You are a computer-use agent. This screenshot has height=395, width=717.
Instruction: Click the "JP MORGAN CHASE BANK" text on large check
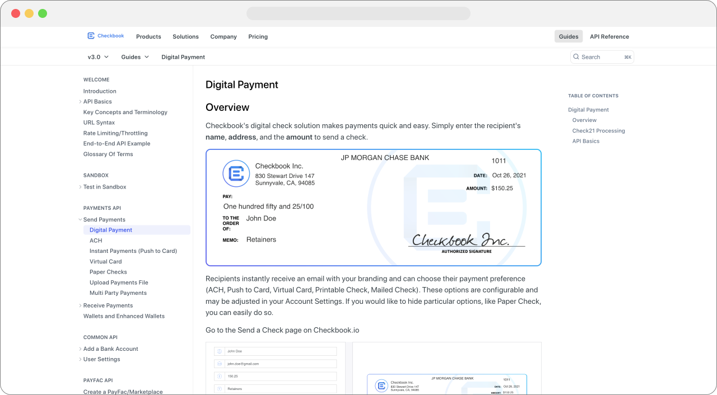385,158
